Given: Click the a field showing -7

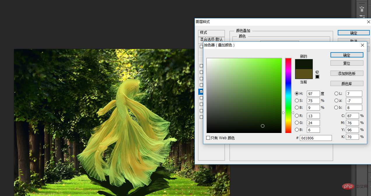Looking at the screenshot, I should 354,101.
